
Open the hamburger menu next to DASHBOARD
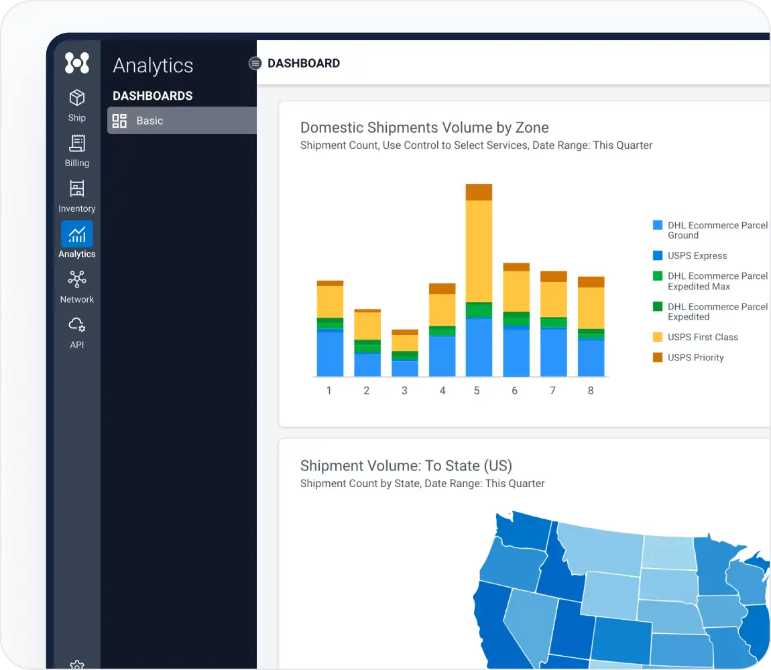click(x=255, y=63)
